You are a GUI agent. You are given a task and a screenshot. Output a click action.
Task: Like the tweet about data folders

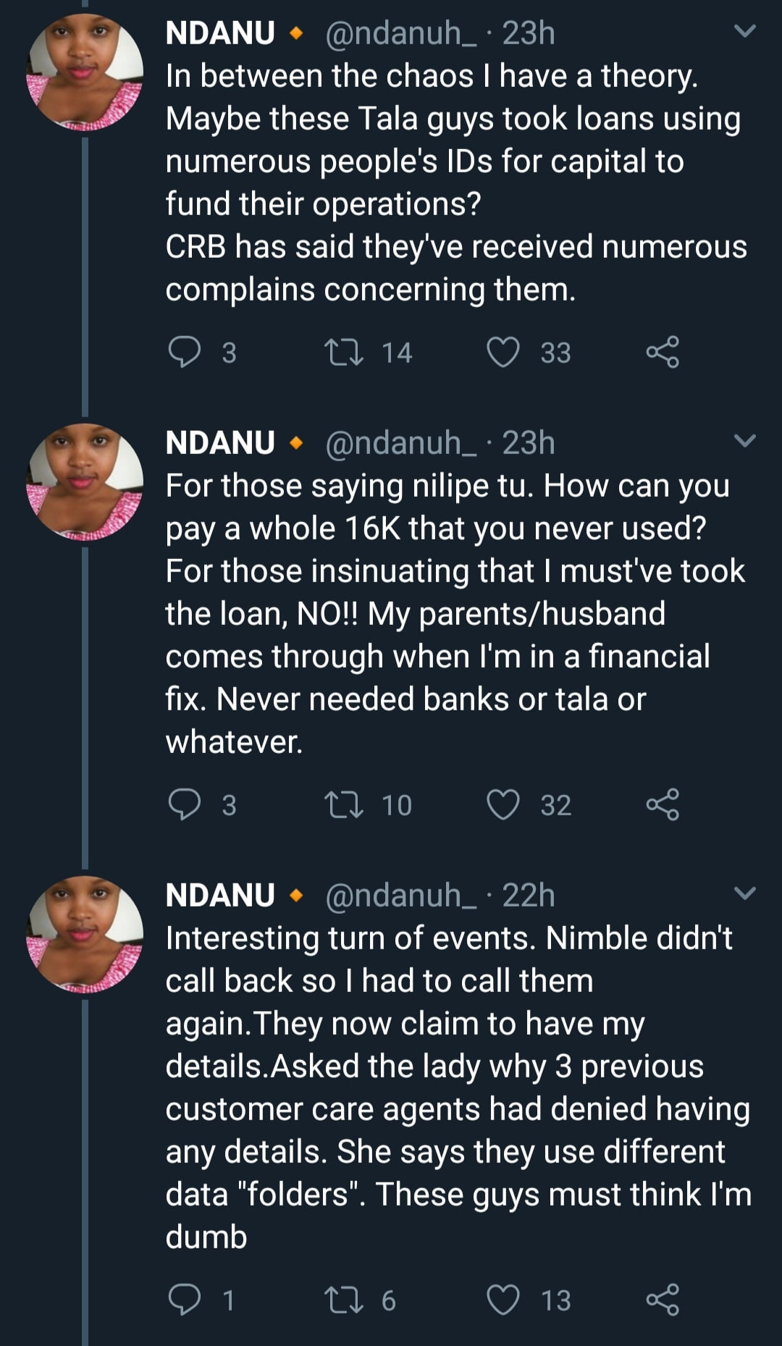503,1300
